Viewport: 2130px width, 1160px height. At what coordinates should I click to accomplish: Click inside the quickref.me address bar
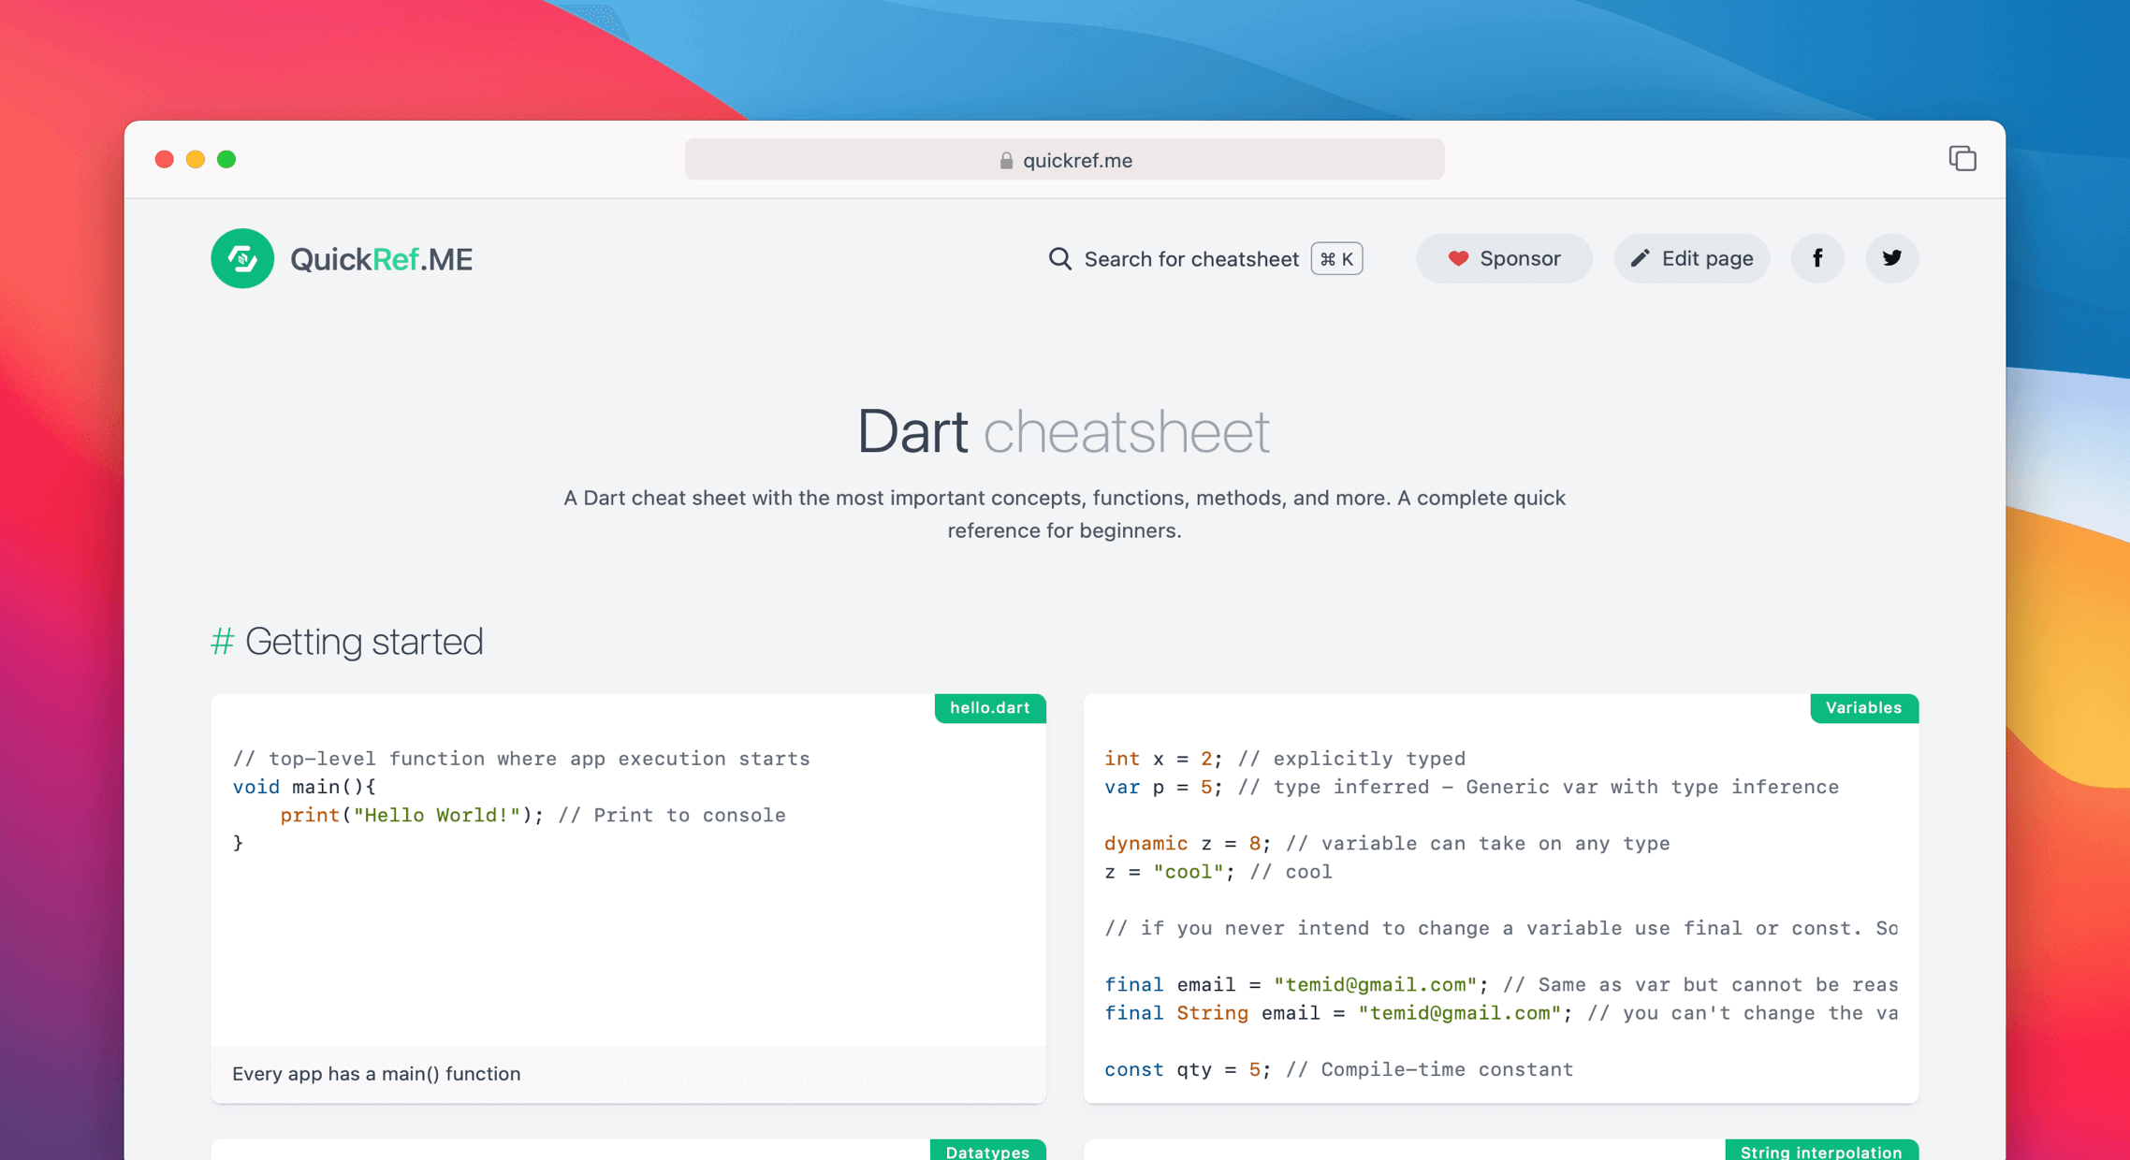tap(1064, 159)
